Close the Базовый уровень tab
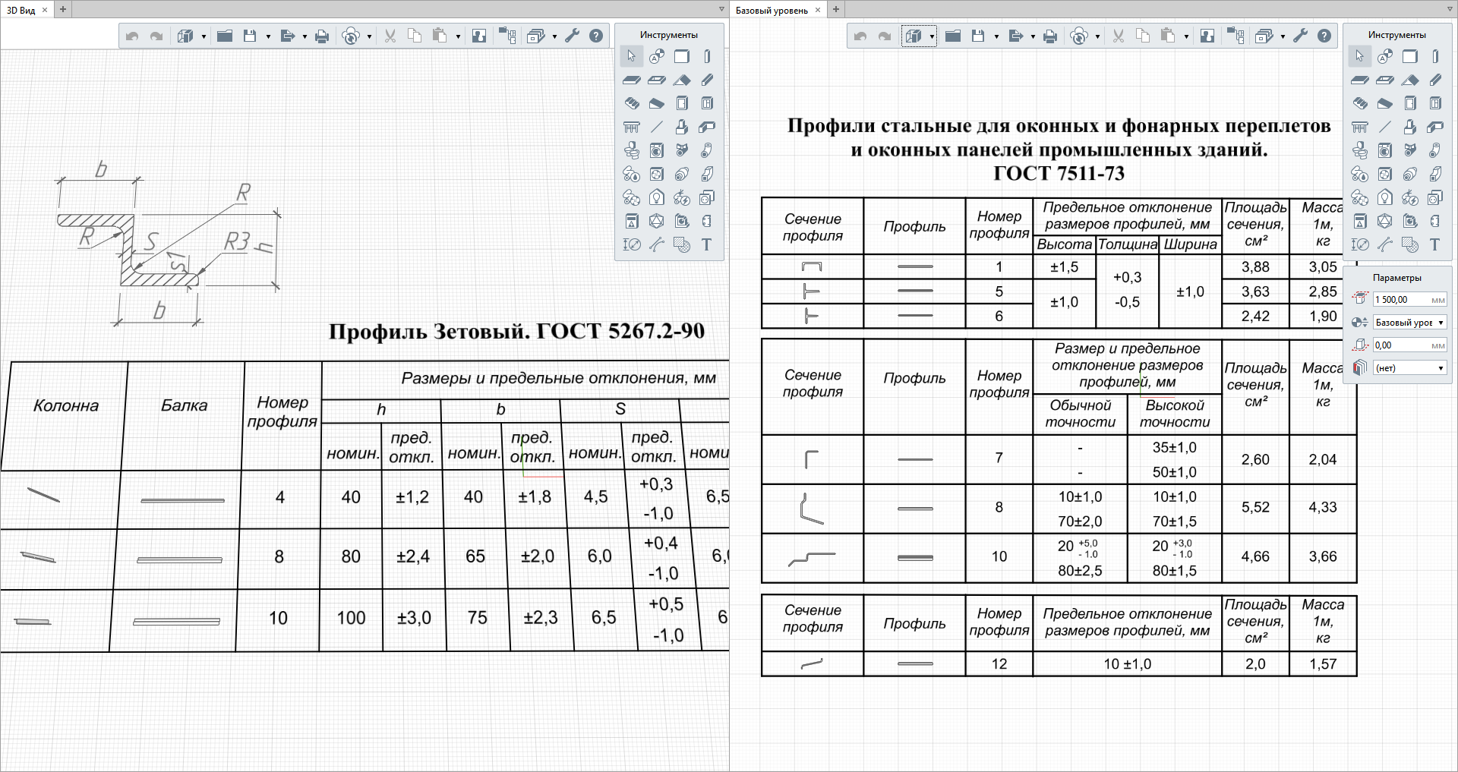The height and width of the screenshot is (772, 1458). [x=818, y=10]
